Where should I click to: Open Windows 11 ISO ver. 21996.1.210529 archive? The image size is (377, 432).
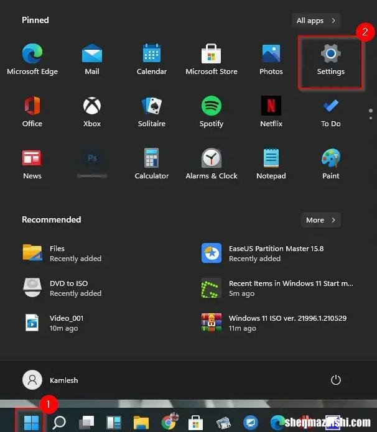(x=274, y=323)
